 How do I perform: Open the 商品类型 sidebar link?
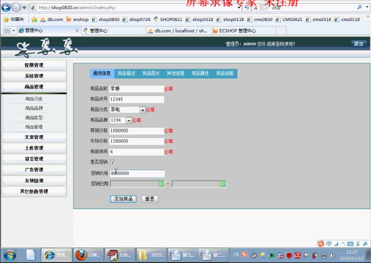34,118
